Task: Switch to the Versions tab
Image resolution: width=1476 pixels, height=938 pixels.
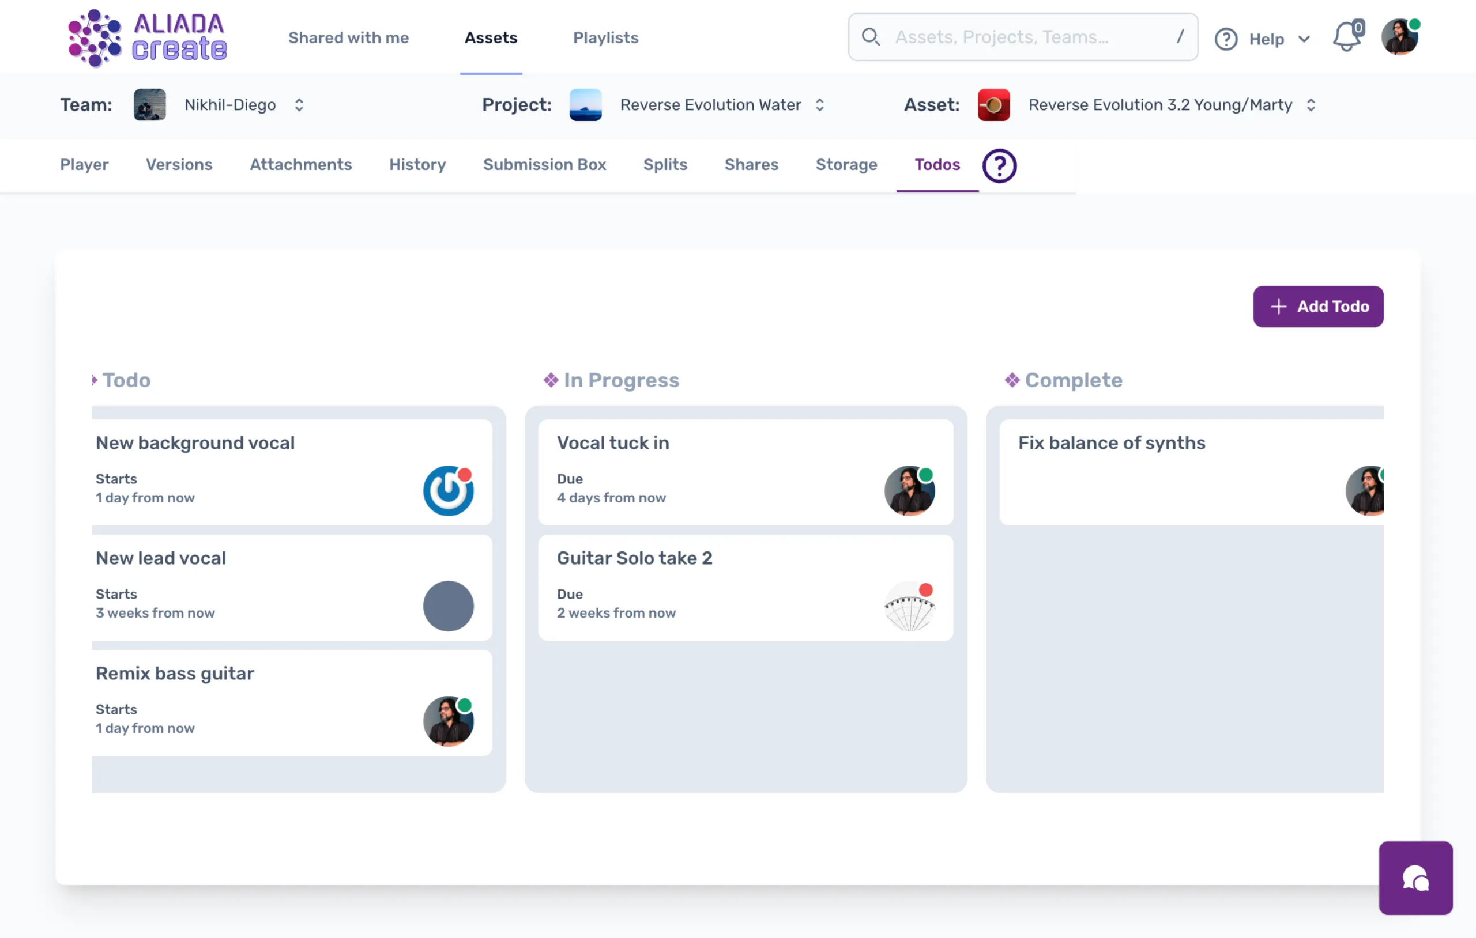Action: [x=179, y=164]
